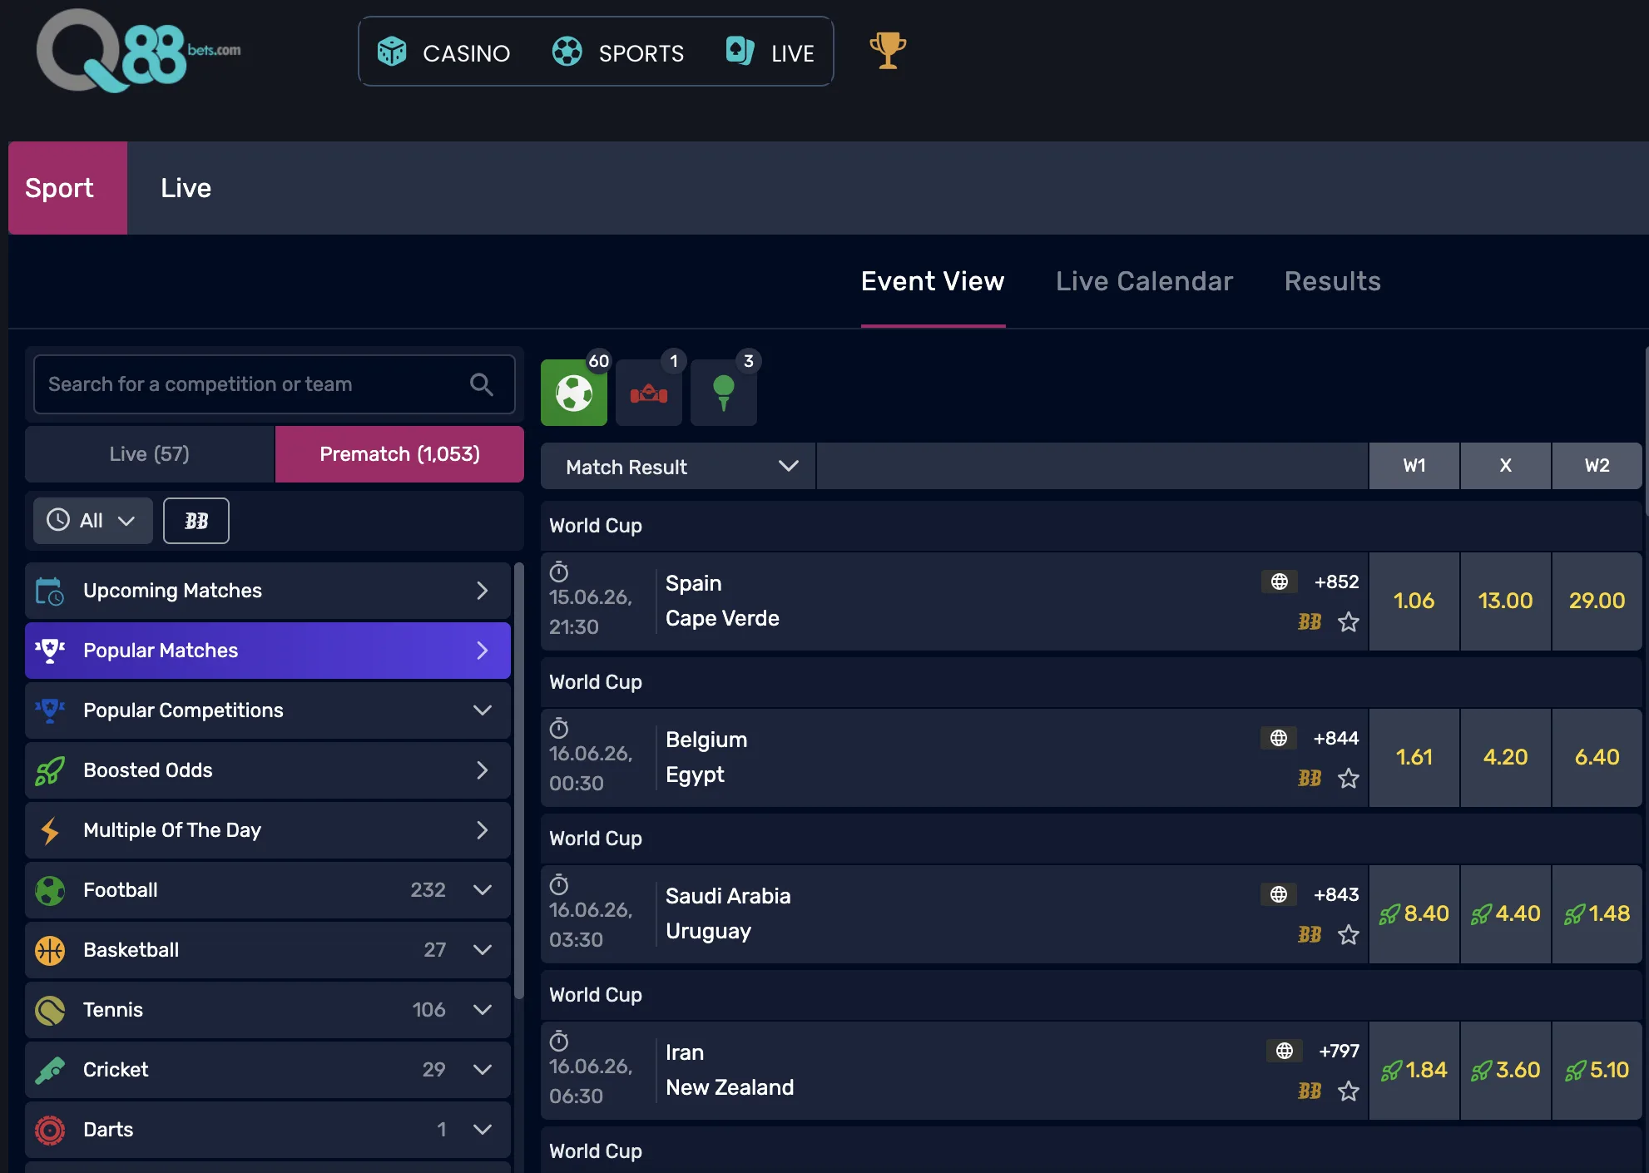
Task: Click the gold trophy icon in header
Action: coord(888,51)
